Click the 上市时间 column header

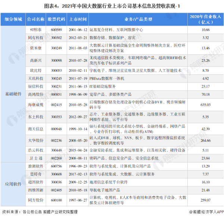[78, 19]
